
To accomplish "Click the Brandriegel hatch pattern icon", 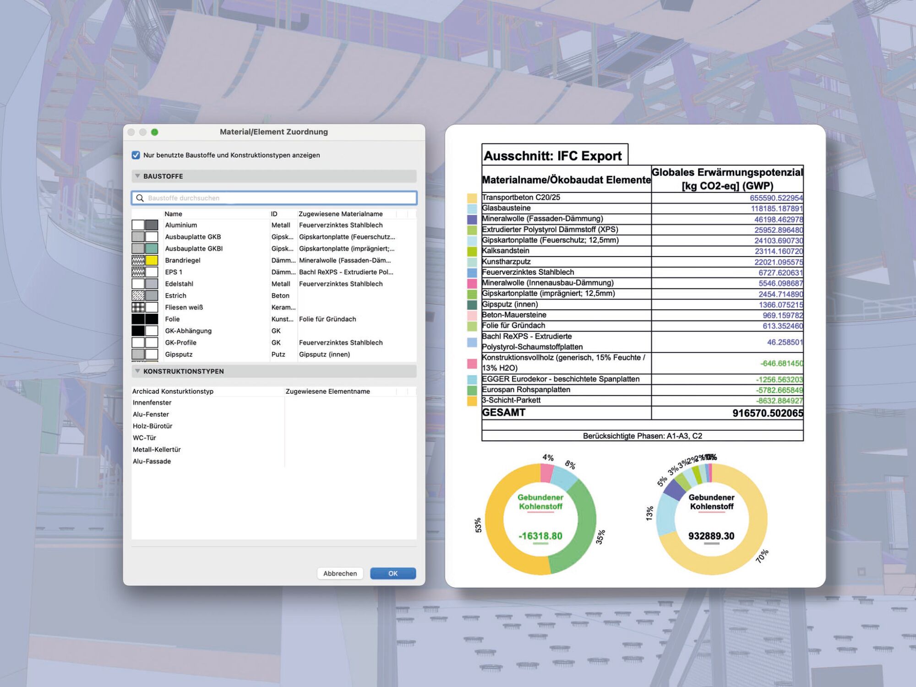I will (x=138, y=260).
